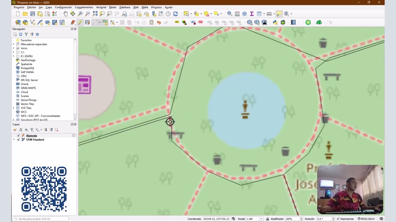Select Favoritos in the browser tree
This screenshot has width=396, height=222.
(26, 40)
